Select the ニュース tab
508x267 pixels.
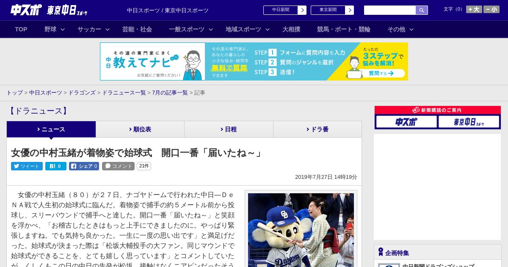pos(51,129)
